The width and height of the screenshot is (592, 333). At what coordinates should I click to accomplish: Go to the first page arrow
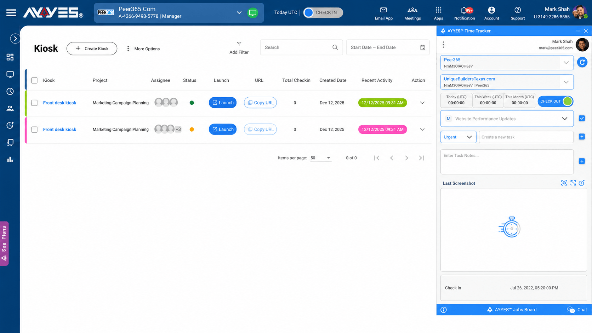tap(377, 158)
